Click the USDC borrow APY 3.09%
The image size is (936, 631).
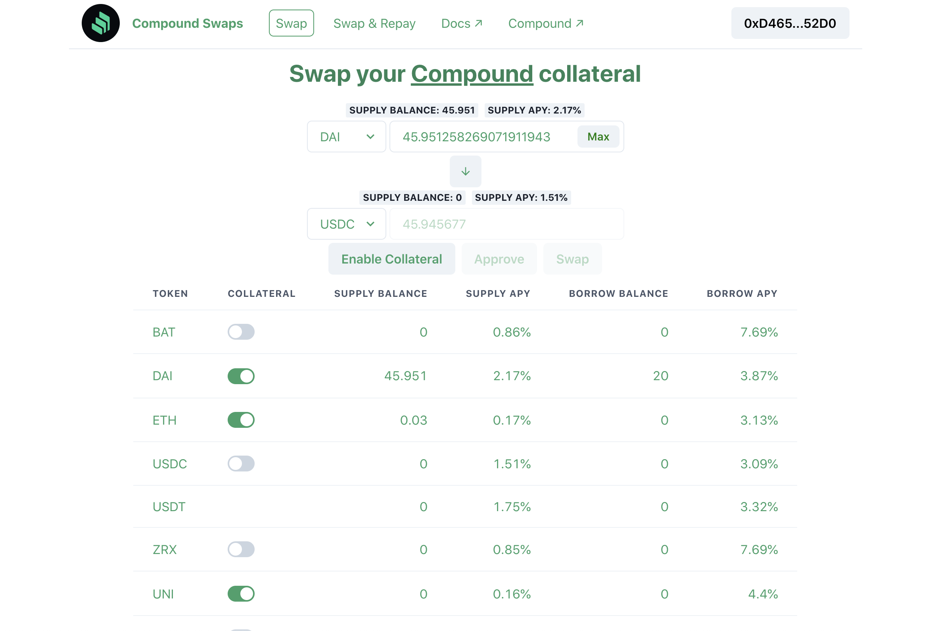[759, 464]
